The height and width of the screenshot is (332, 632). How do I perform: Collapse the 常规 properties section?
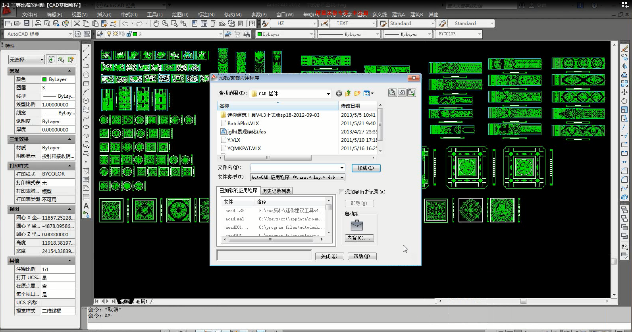[x=70, y=71]
